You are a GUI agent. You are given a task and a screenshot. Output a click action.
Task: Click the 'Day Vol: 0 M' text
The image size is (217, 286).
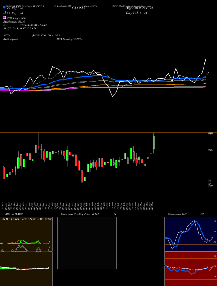(136, 13)
